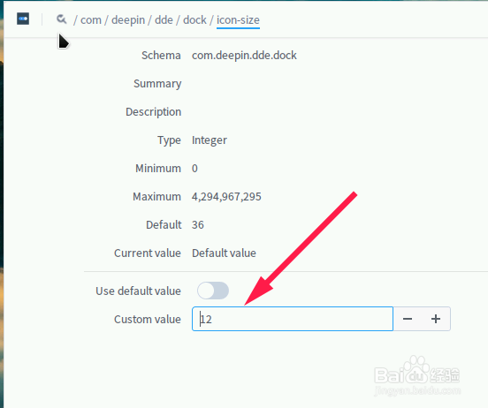Click the 'Schema' label
This screenshot has height=408, width=488.
[x=161, y=56]
